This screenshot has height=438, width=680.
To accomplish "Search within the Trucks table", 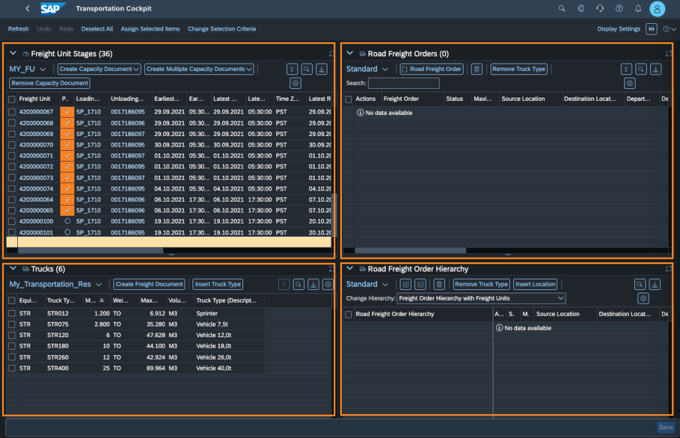I will (x=298, y=284).
